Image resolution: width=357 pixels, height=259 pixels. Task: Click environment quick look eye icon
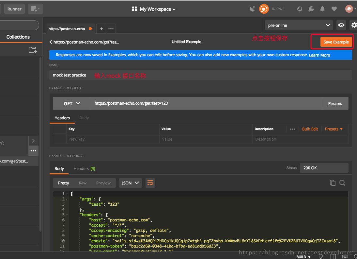341,25
